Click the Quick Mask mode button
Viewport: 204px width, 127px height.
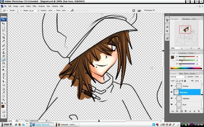[x=3, y=112]
